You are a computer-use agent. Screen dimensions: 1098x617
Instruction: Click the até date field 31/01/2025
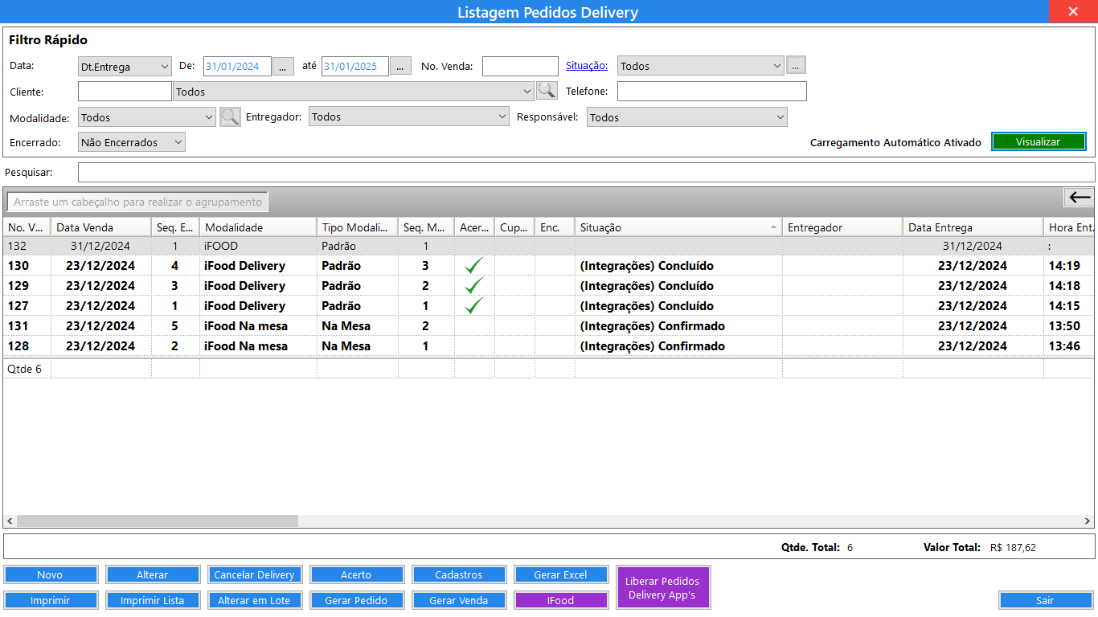(355, 67)
